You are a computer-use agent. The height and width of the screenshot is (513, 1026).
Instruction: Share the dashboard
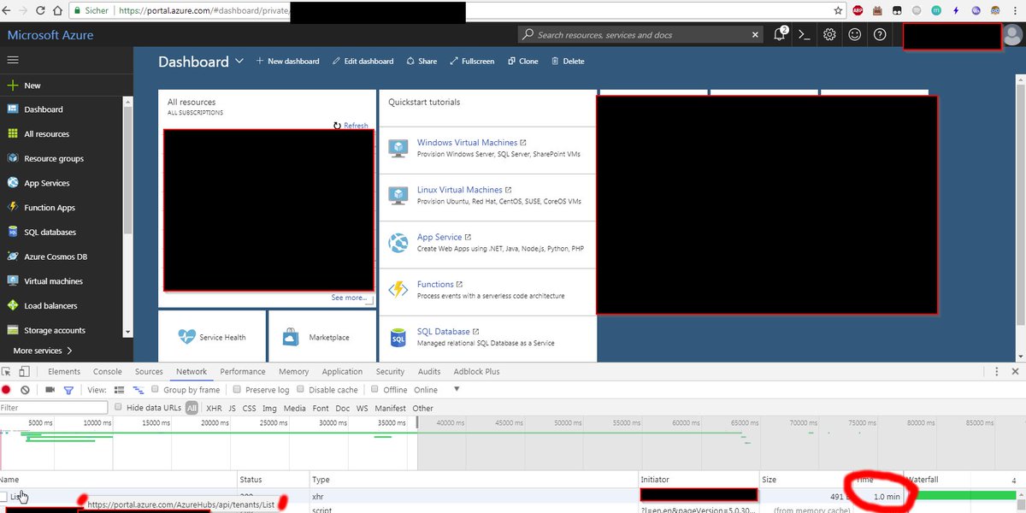coord(422,62)
